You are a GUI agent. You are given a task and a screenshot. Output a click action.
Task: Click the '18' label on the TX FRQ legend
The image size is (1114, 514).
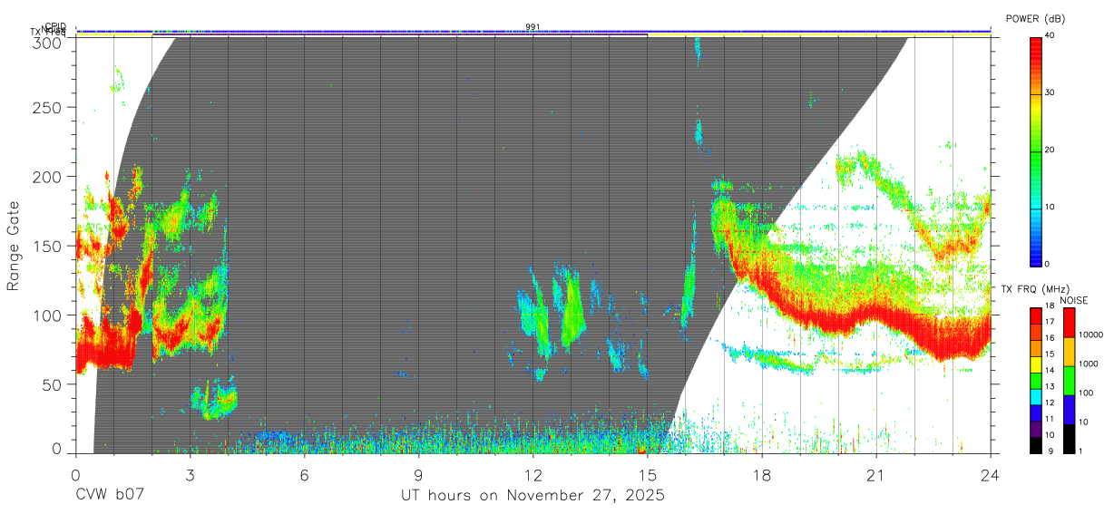[1050, 307]
